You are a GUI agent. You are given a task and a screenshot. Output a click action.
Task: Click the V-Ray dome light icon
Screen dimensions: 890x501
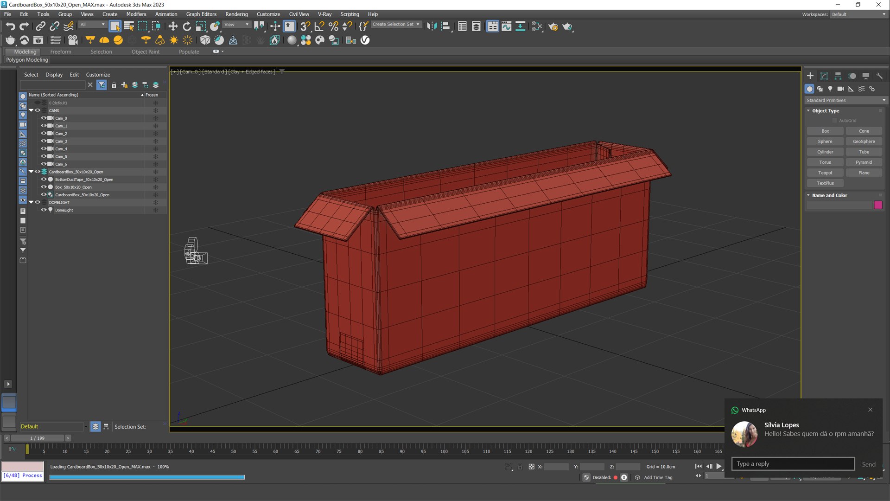[104, 40]
